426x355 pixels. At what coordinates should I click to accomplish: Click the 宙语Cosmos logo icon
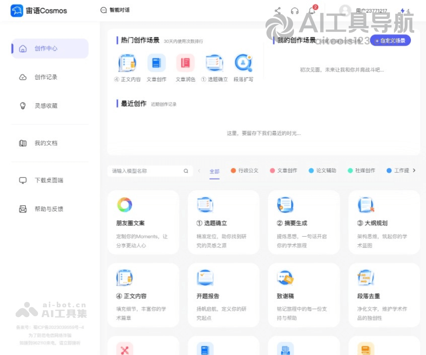pos(17,10)
